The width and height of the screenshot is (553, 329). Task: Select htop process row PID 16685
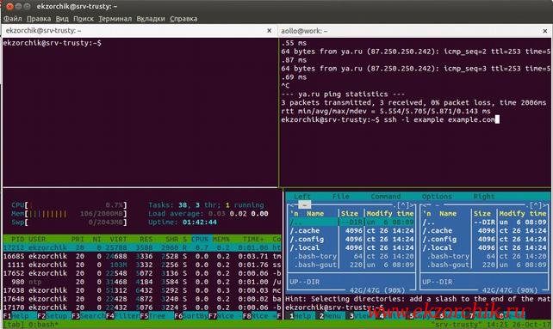click(142, 256)
